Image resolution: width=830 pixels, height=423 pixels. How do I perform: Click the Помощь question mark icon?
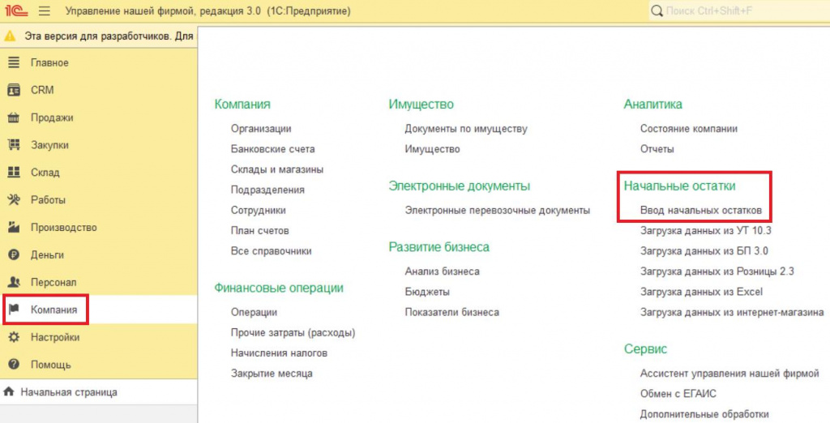click(14, 364)
